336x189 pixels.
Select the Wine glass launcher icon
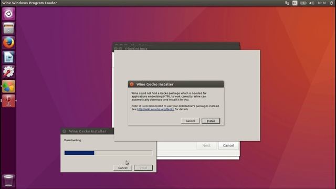click(x=8, y=101)
